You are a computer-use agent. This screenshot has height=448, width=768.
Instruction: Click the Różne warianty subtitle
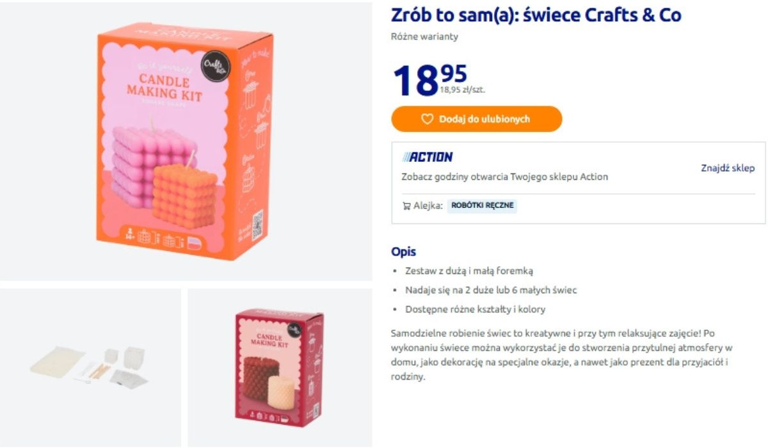point(424,36)
